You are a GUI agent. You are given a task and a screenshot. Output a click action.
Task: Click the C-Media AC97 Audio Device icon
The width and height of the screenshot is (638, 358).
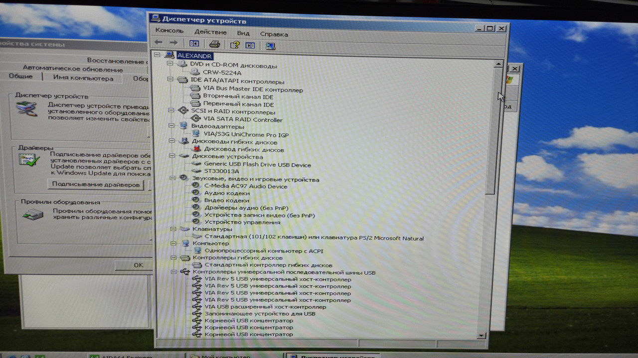(196, 185)
